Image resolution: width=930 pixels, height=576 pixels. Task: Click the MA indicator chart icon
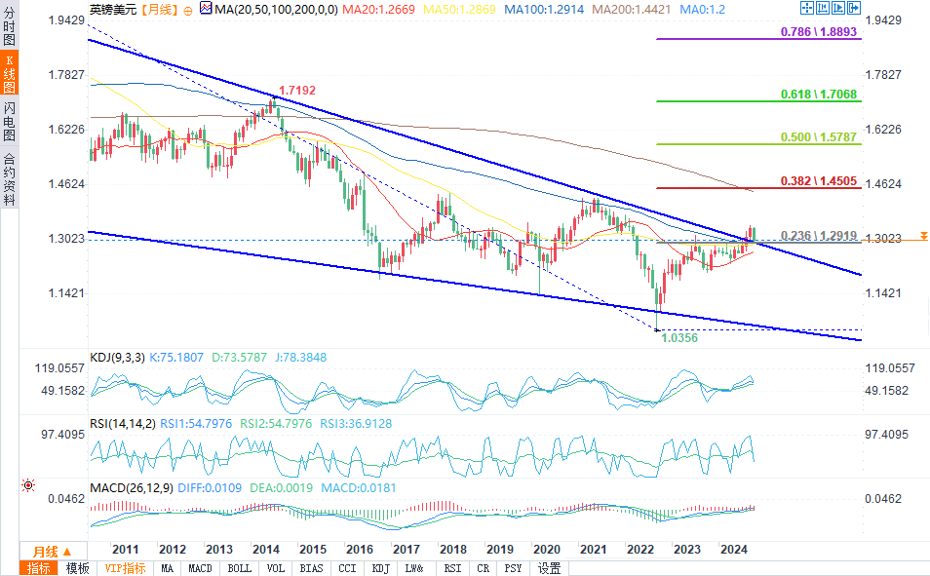click(x=205, y=9)
